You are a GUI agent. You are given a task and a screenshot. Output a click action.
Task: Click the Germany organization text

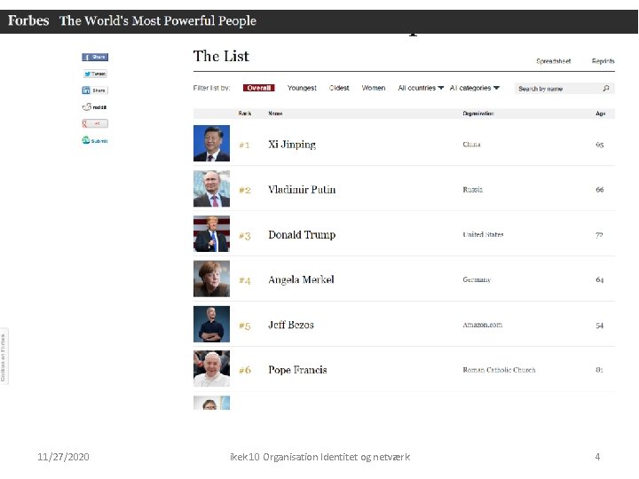click(x=477, y=279)
